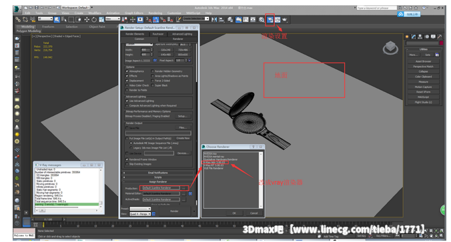Open the selection filter All dropdown
Viewport: 451px width, 242px height.
(45, 19)
